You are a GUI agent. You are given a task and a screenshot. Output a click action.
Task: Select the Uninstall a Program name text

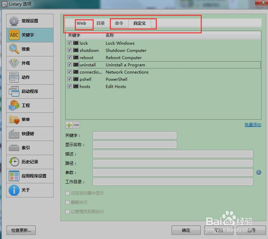(125, 65)
